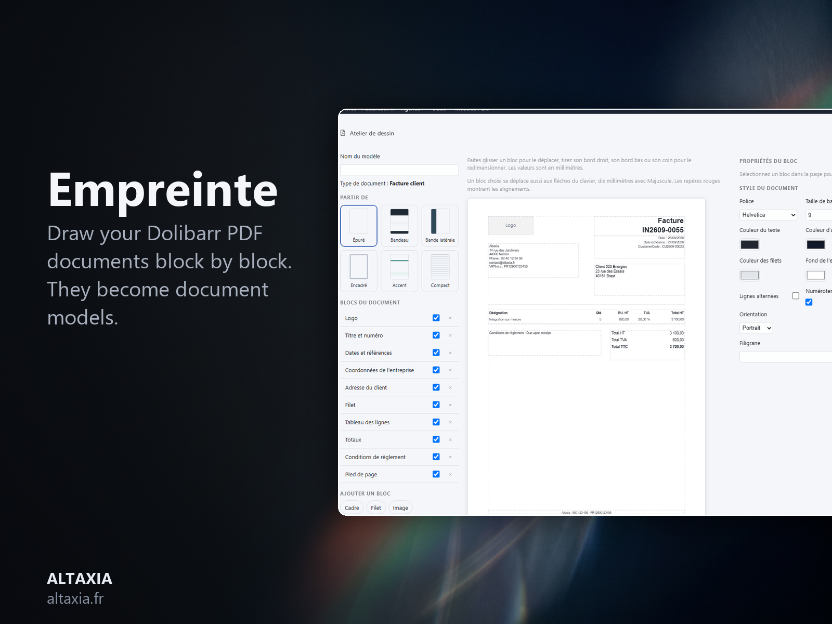832x624 pixels.
Task: Click the Nom du modèle input field
Action: (x=399, y=170)
